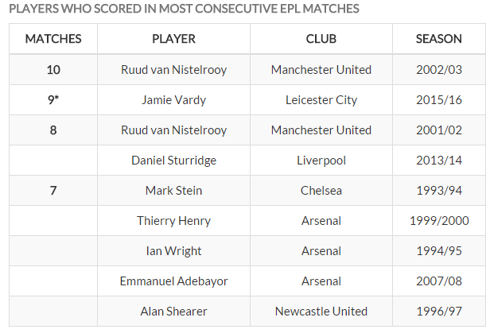486x333 pixels.
Task: Click on Mark Stein
Action: [173, 191]
